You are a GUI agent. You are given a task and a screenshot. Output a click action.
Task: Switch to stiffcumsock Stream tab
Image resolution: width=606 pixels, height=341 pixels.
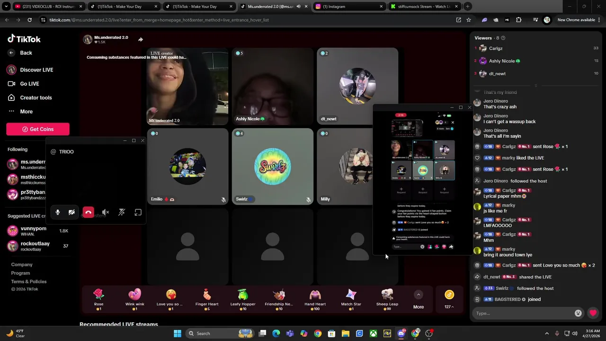(x=424, y=7)
